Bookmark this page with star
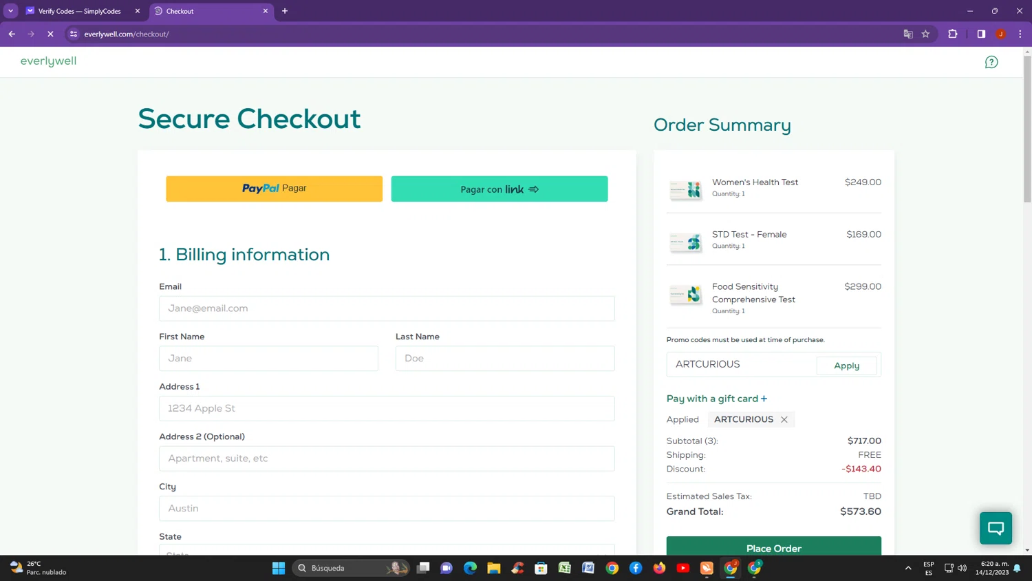The image size is (1032, 581). click(x=925, y=34)
